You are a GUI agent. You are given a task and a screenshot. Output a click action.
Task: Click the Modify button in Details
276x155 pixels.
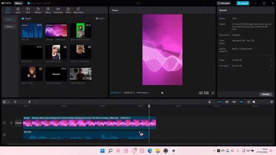[x=266, y=94]
